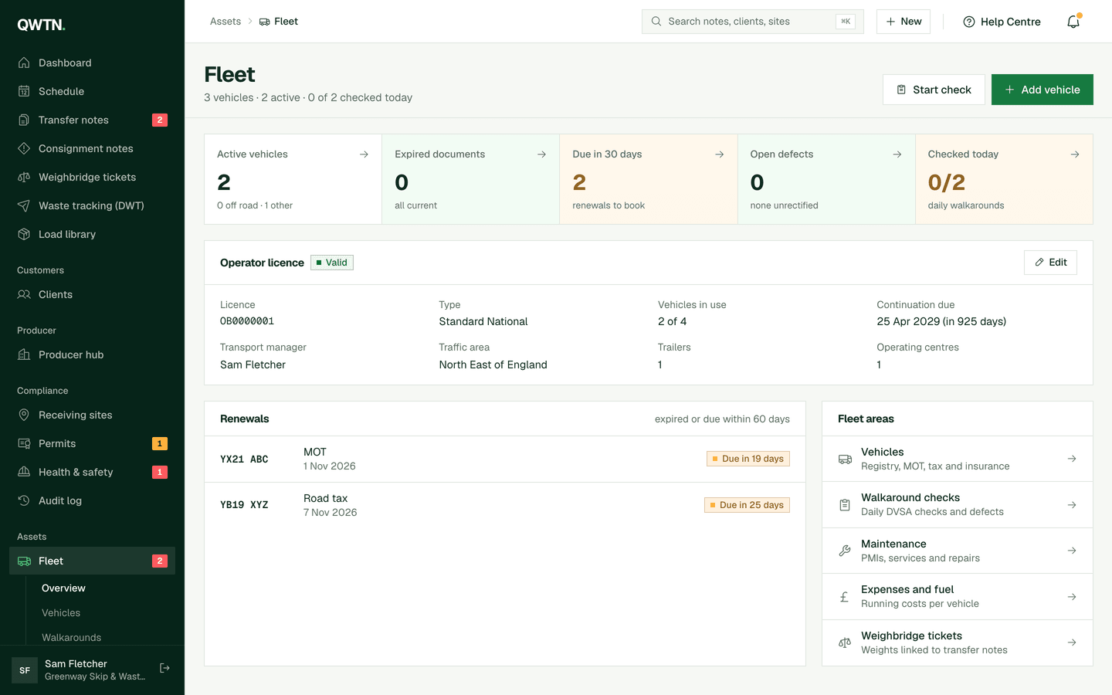Viewport: 1112px width, 695px height.
Task: Open the YB19 XYZ Road tax renewal row
Action: pos(505,505)
